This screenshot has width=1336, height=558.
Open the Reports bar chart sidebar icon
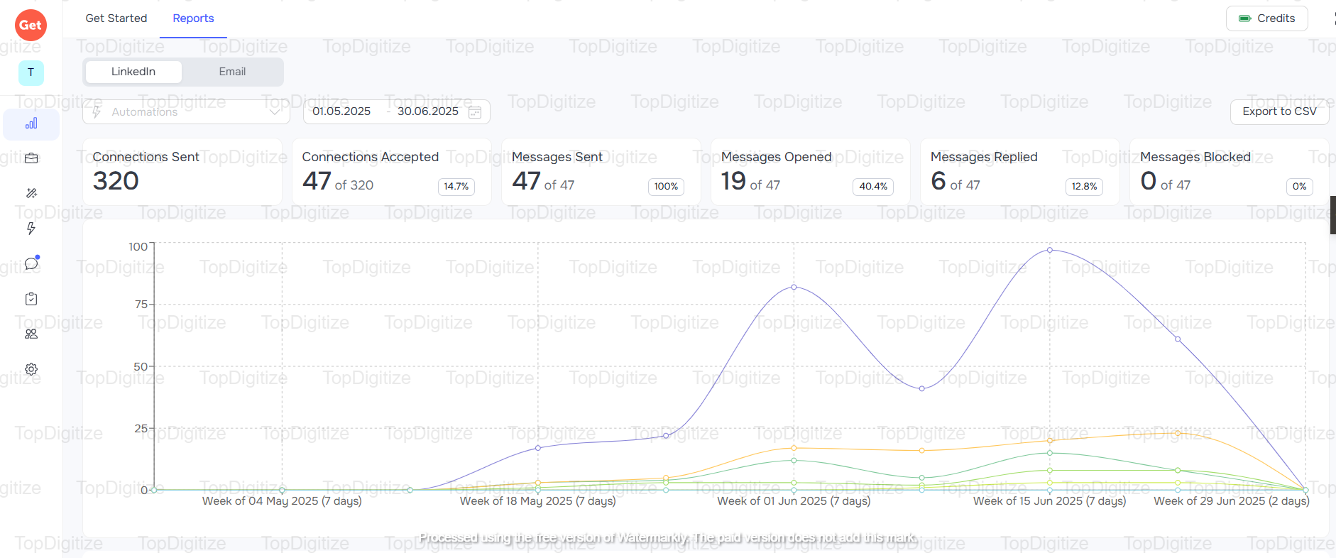(x=31, y=124)
